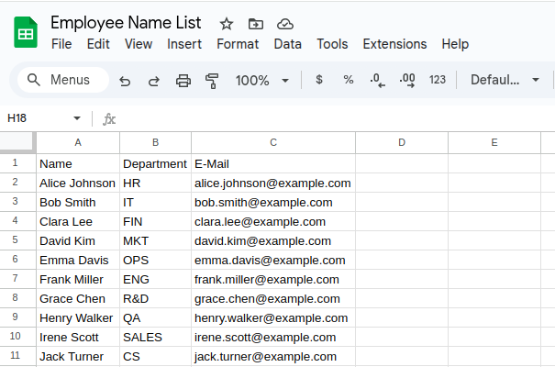
Task: Open more number formats 123
Action: pos(438,80)
